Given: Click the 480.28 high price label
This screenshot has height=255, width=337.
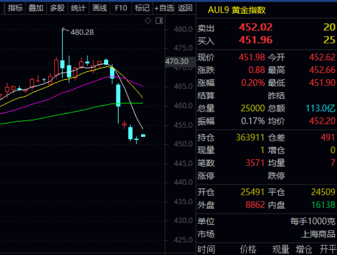Looking at the screenshot, I should 82,32.
